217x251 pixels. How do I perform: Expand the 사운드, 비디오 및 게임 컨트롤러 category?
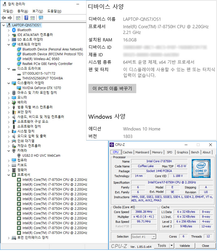9,117
